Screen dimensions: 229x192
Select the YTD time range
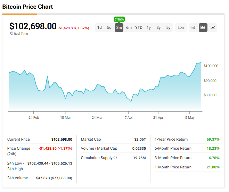[139, 27]
